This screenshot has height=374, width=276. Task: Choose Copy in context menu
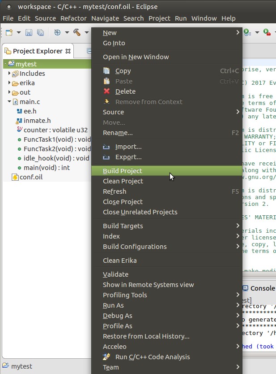click(167, 71)
